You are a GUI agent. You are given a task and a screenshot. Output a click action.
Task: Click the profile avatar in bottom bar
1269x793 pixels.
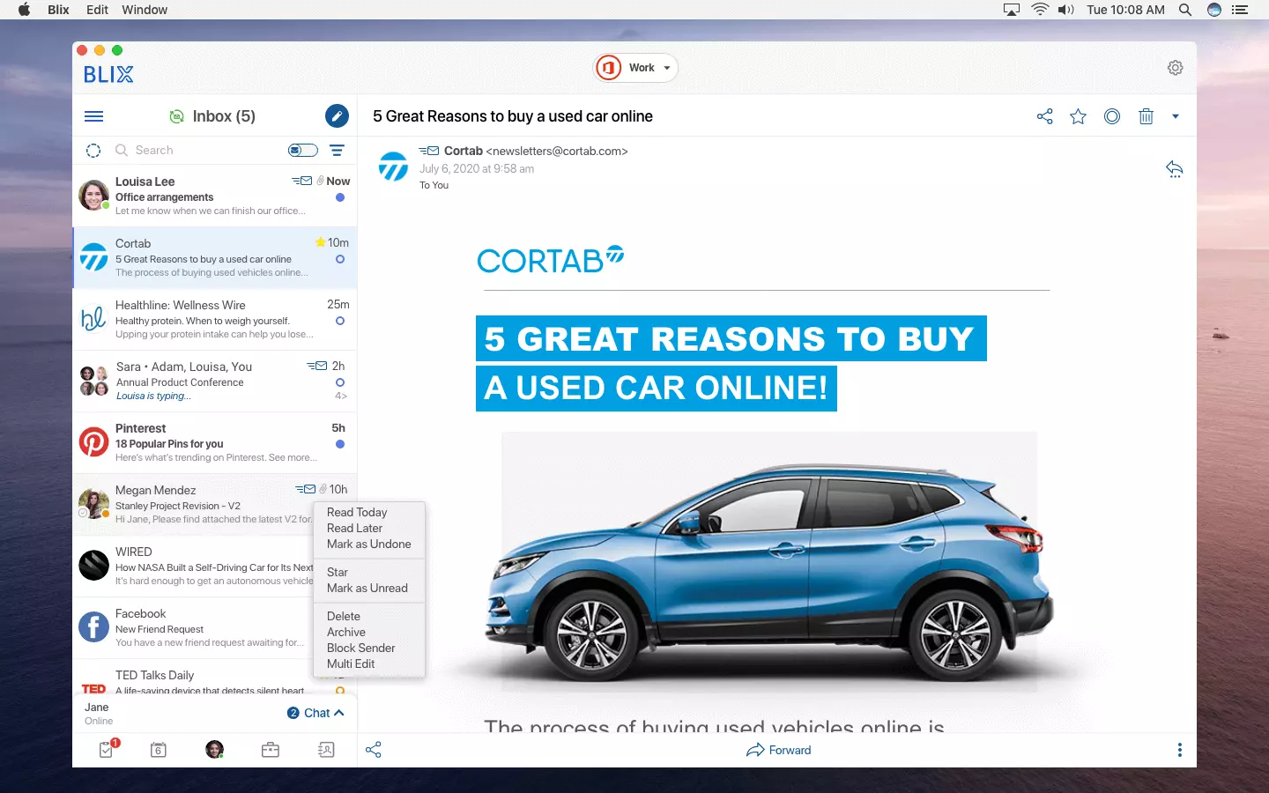coord(214,750)
